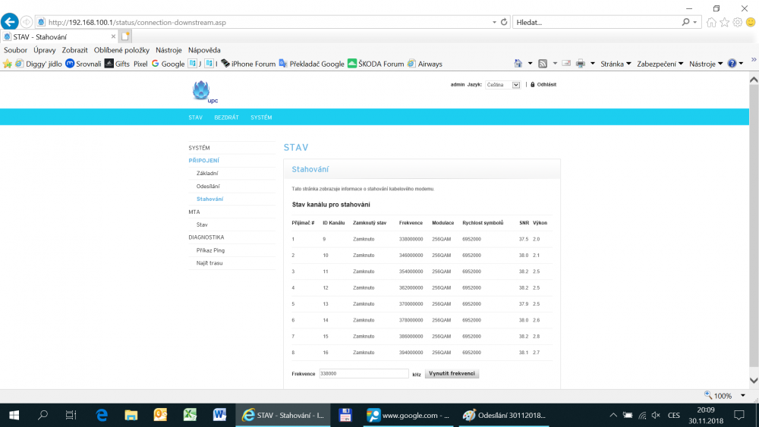Open Excel from the taskbar
Screen dimensions: 759x427
(190, 415)
